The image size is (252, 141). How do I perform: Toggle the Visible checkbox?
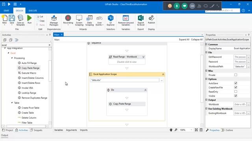[235, 96]
